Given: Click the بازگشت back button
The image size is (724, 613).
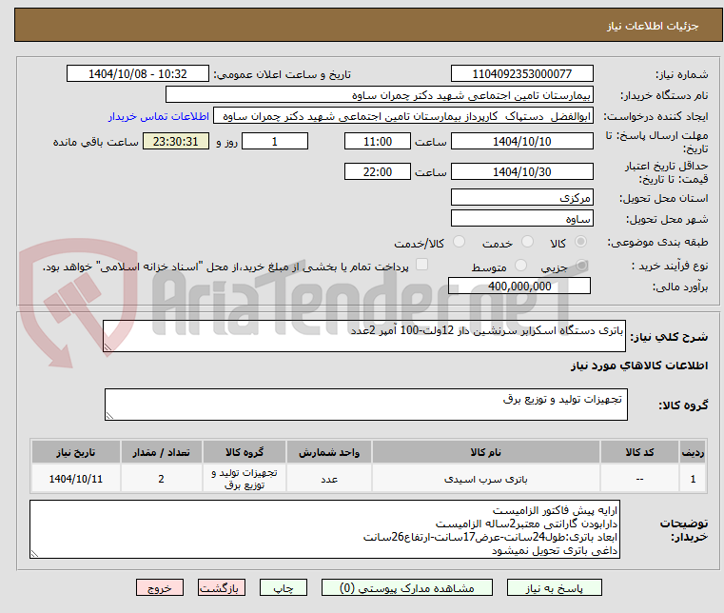Looking at the screenshot, I should pyautogui.click(x=222, y=587).
